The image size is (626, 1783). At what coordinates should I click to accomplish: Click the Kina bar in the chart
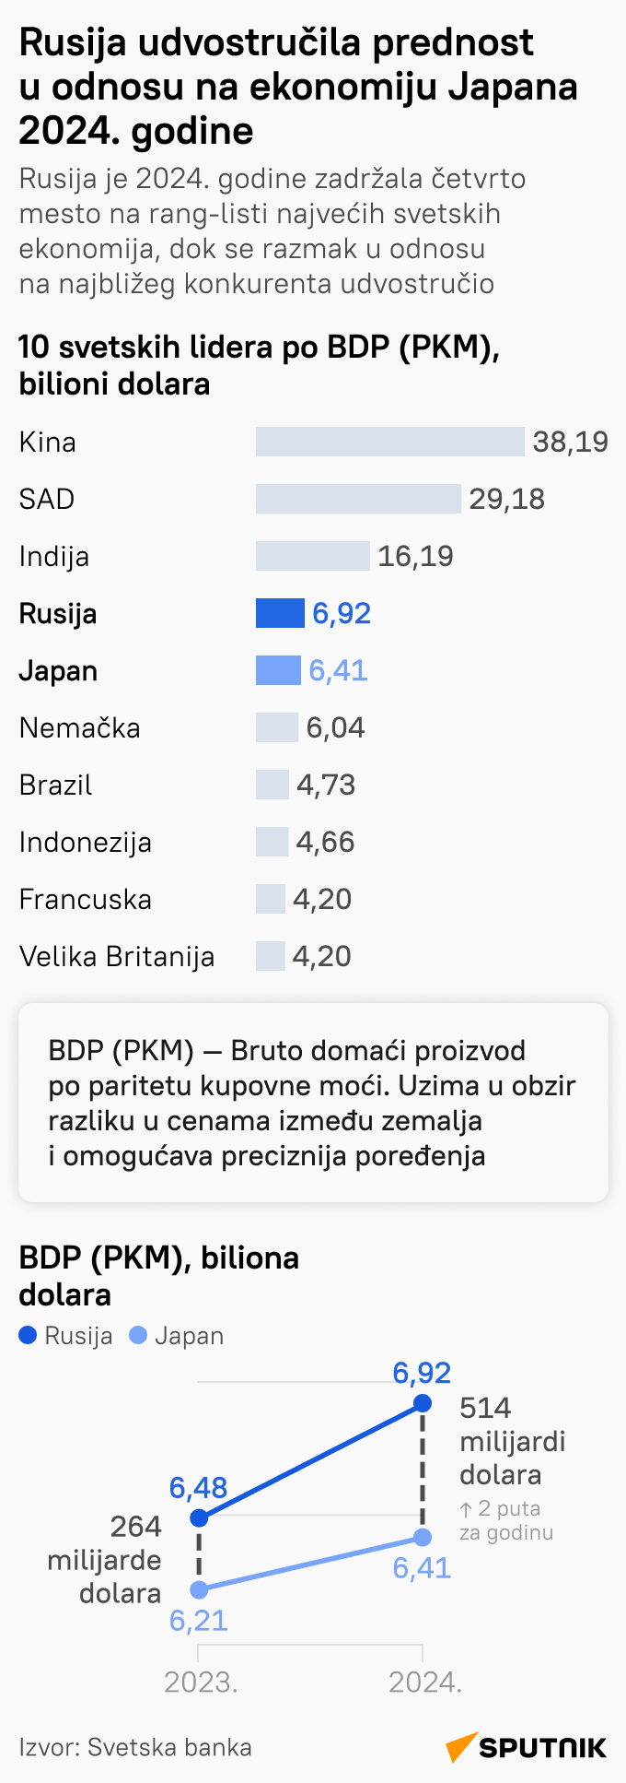[x=389, y=442]
